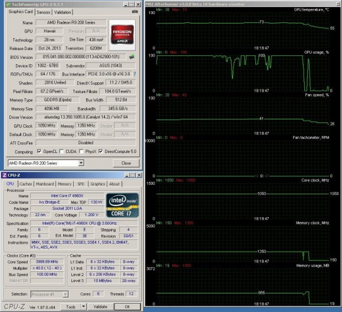Click the Intel Core i7 4960X name field
Viewport: 342px width, 312px height.
click(67, 195)
